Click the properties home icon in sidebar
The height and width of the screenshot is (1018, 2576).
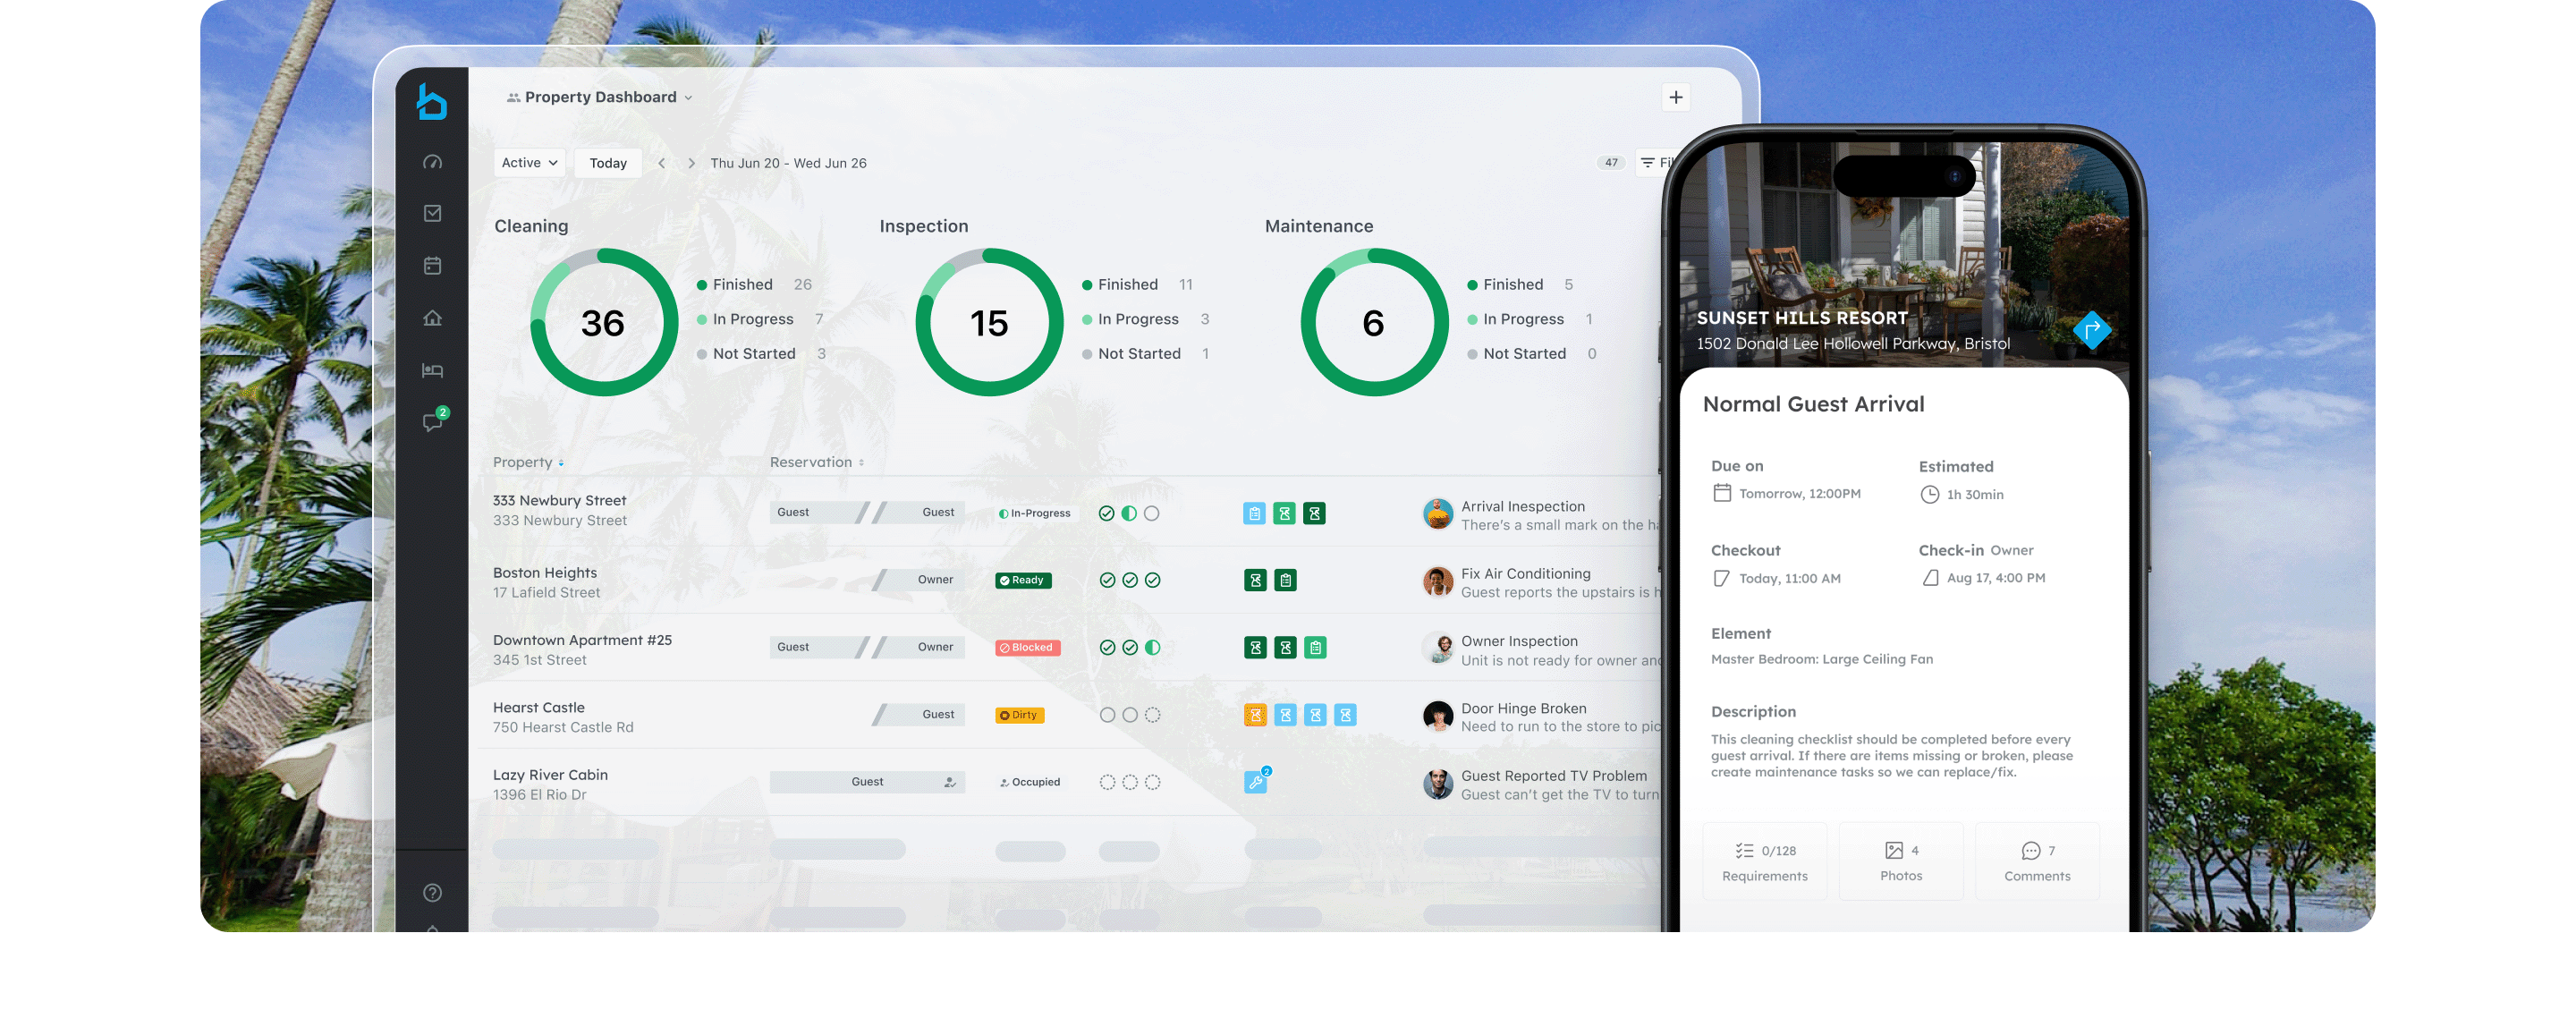[433, 317]
